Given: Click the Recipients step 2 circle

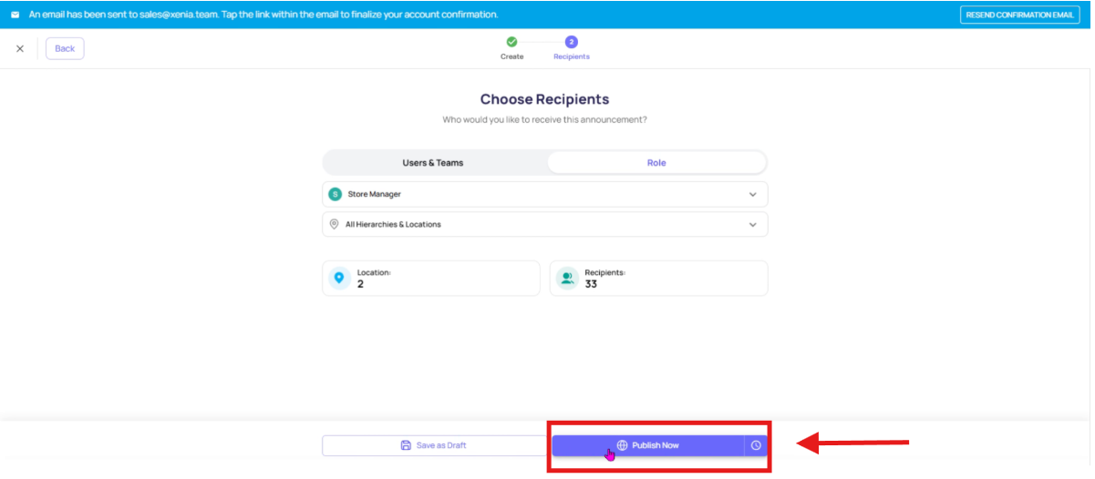Looking at the screenshot, I should click(572, 42).
